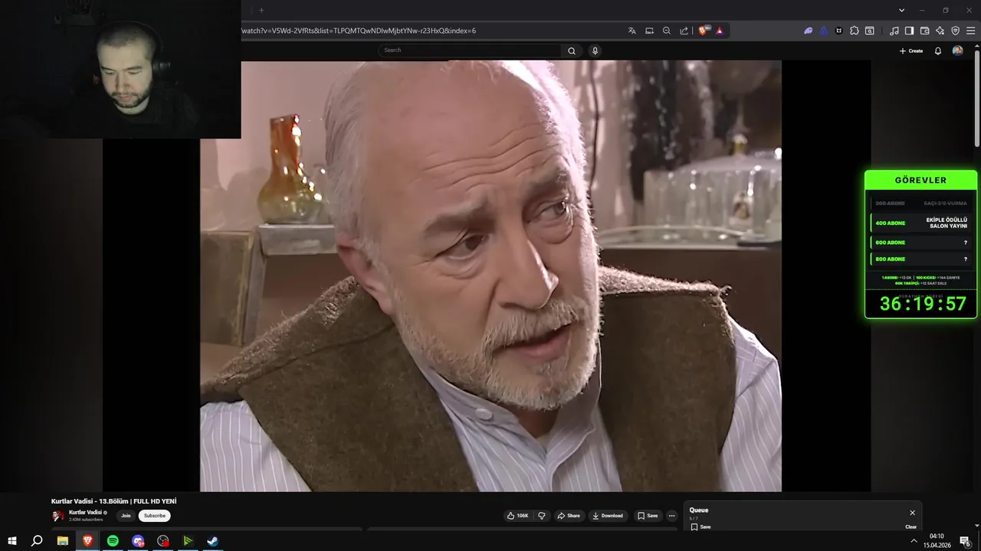Clear the queue with the Clear button

click(910, 527)
